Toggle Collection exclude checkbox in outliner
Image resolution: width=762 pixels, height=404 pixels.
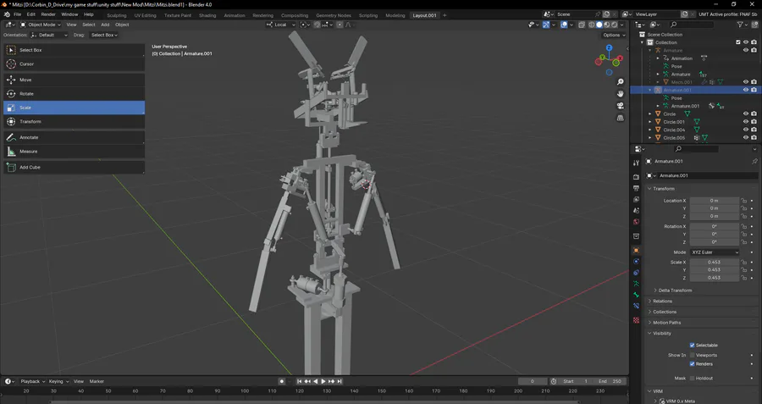click(738, 42)
